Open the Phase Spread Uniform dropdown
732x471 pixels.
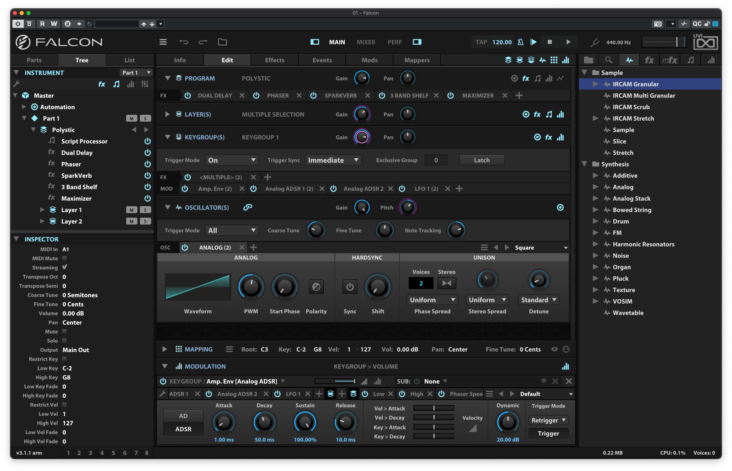433,300
